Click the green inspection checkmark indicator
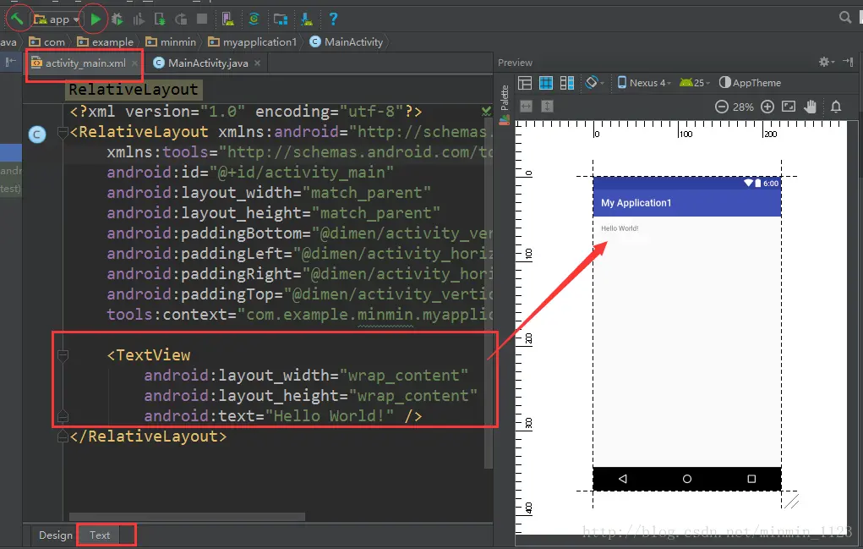The width and height of the screenshot is (863, 549). tap(487, 111)
